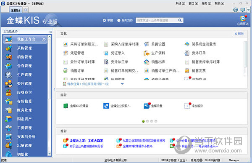
Task: Open 委外加工单 navigation shortcut
Action: (116, 62)
